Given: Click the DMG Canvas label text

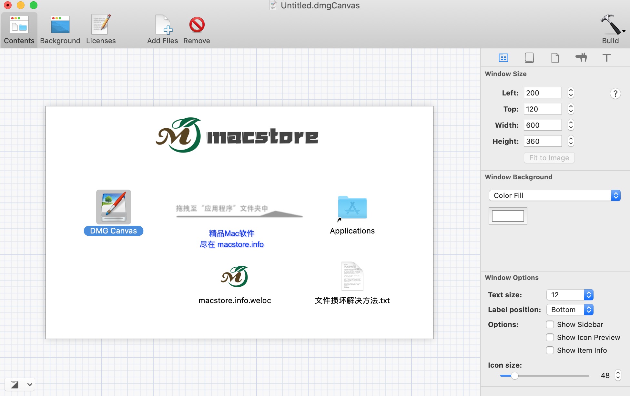Looking at the screenshot, I should pyautogui.click(x=113, y=231).
